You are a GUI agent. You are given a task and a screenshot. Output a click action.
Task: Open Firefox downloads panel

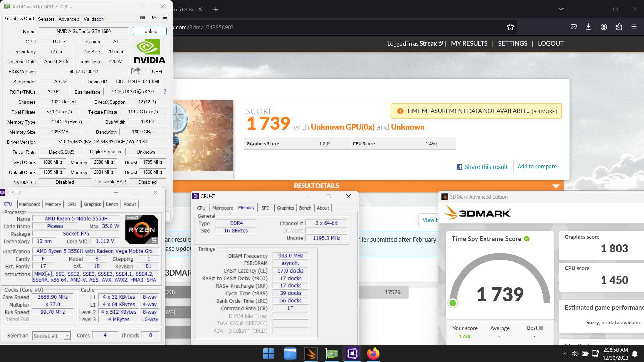(588, 27)
